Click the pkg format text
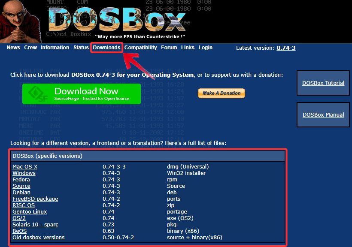The width and height of the screenshot is (352, 247). (x=172, y=225)
